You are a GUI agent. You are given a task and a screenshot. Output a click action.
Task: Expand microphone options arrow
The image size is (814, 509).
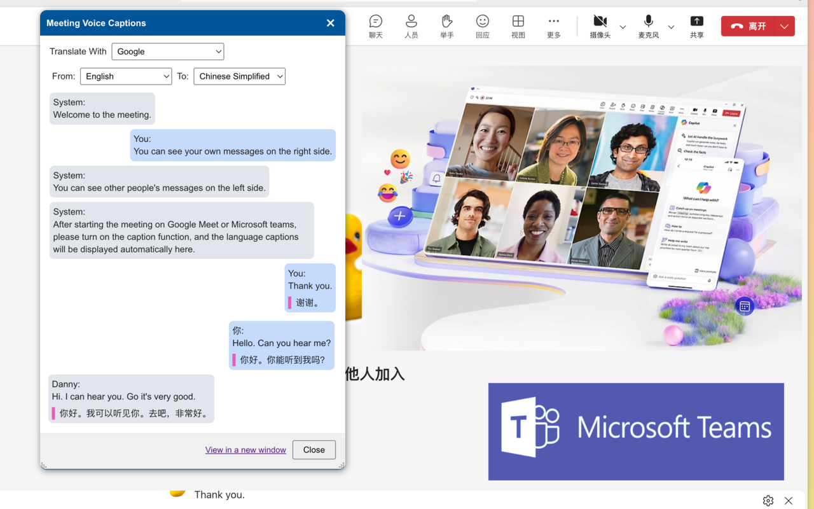click(671, 27)
